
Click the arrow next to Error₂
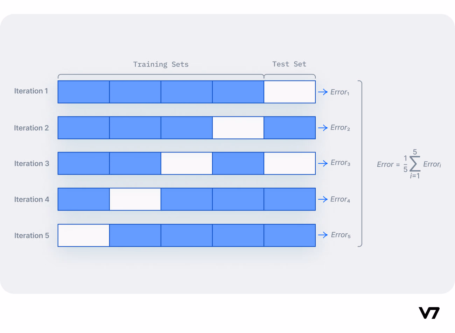(x=323, y=128)
